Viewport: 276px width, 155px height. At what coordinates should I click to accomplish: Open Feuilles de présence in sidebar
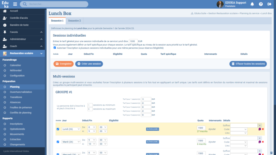[21, 107]
